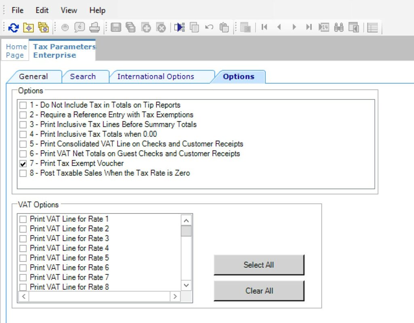414x323 pixels.
Task: Click the toggle side panel icon
Action: pos(353,27)
